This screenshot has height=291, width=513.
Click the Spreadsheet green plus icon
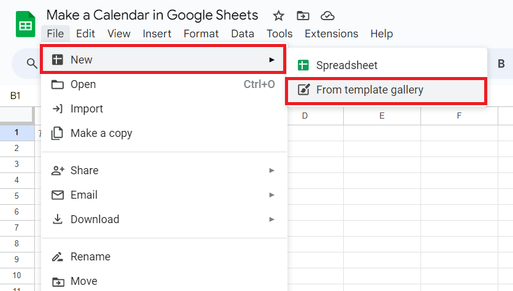303,65
